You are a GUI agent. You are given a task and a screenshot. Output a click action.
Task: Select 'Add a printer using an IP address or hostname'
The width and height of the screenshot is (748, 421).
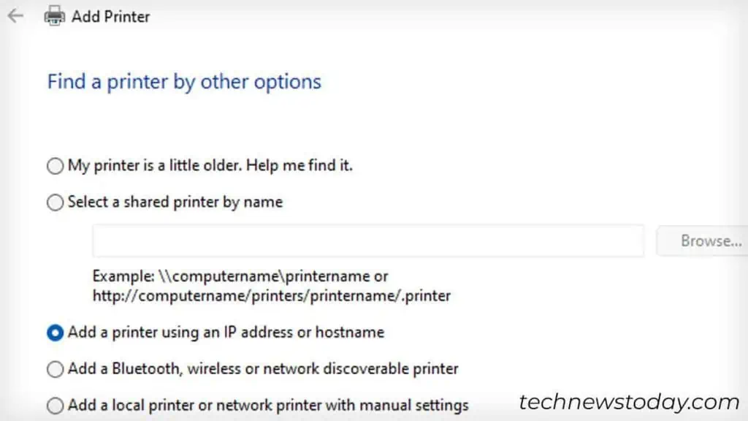pos(55,333)
